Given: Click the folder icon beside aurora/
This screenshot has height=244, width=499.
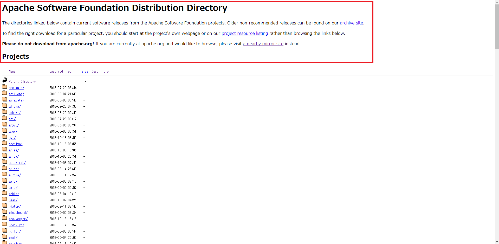Looking at the screenshot, I should (5, 174).
